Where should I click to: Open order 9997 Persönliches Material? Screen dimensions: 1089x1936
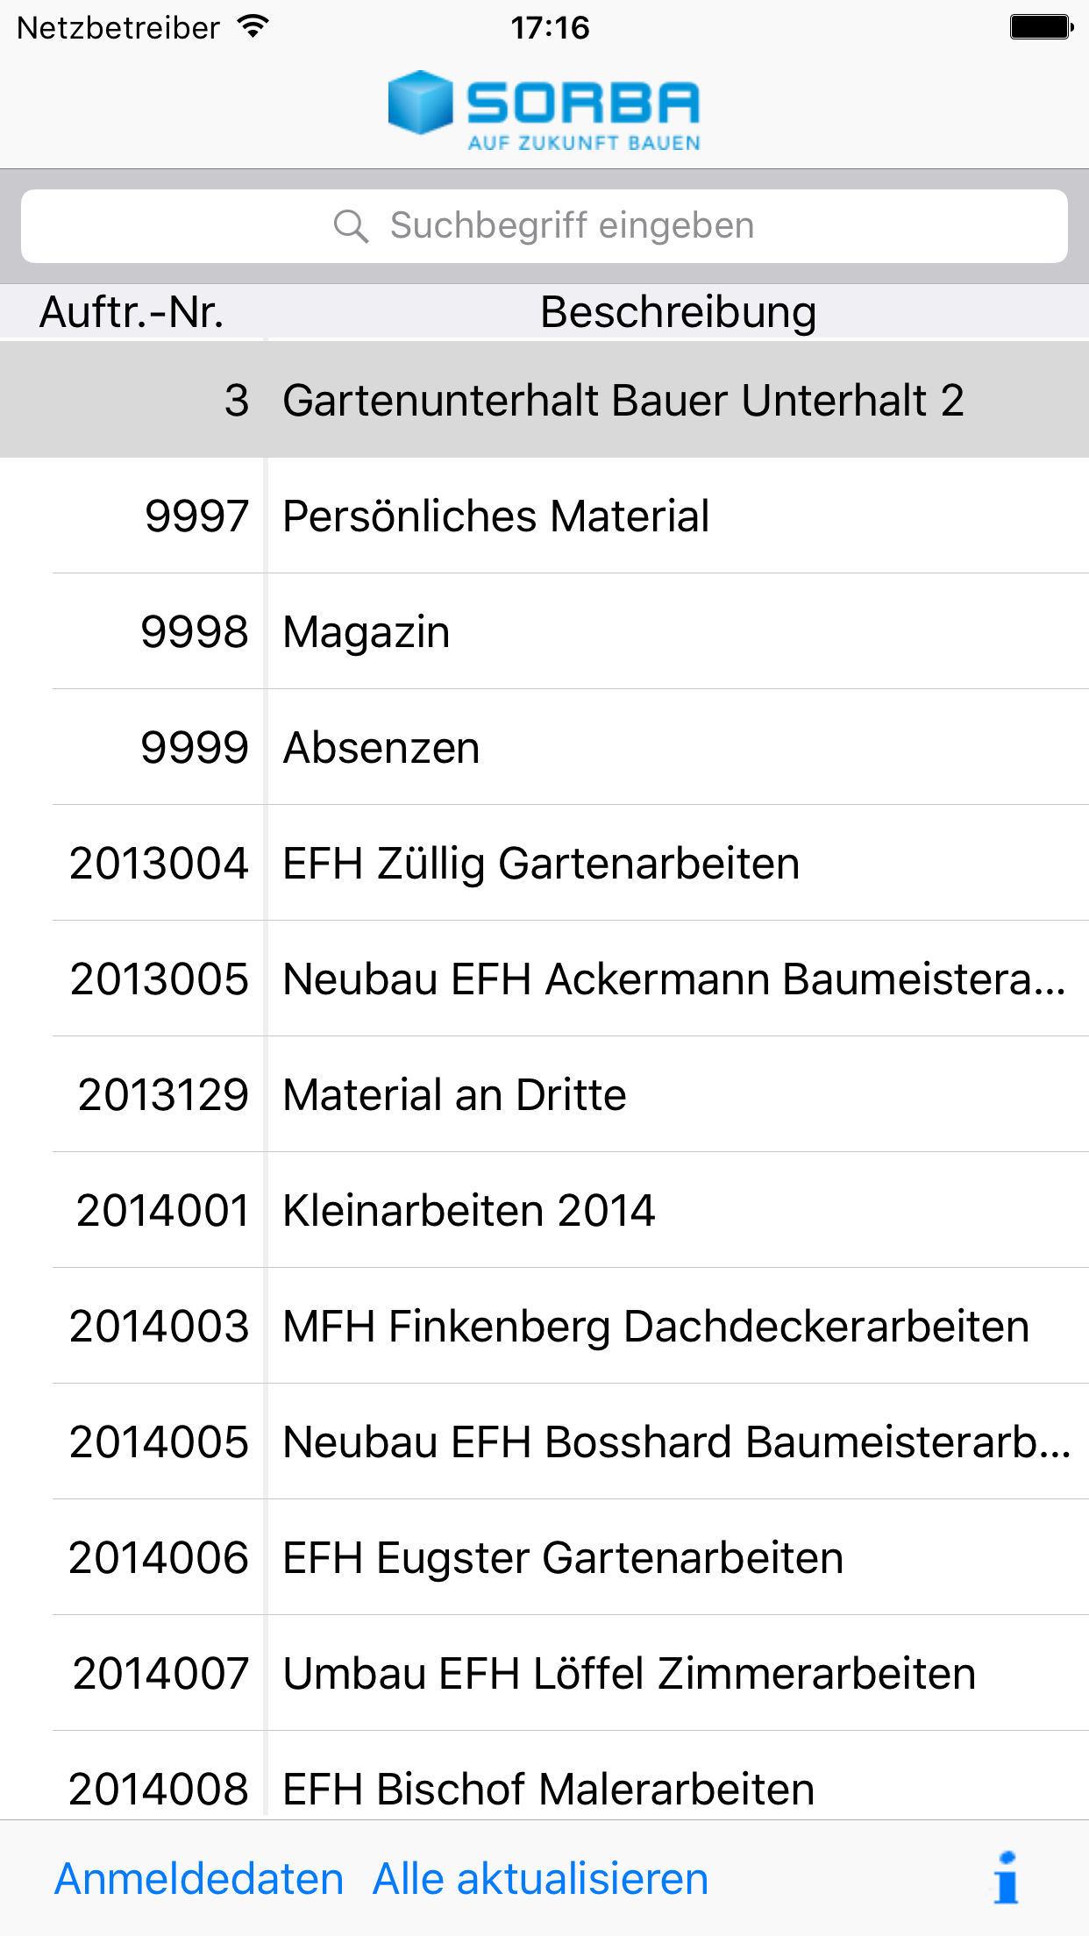[x=544, y=516]
